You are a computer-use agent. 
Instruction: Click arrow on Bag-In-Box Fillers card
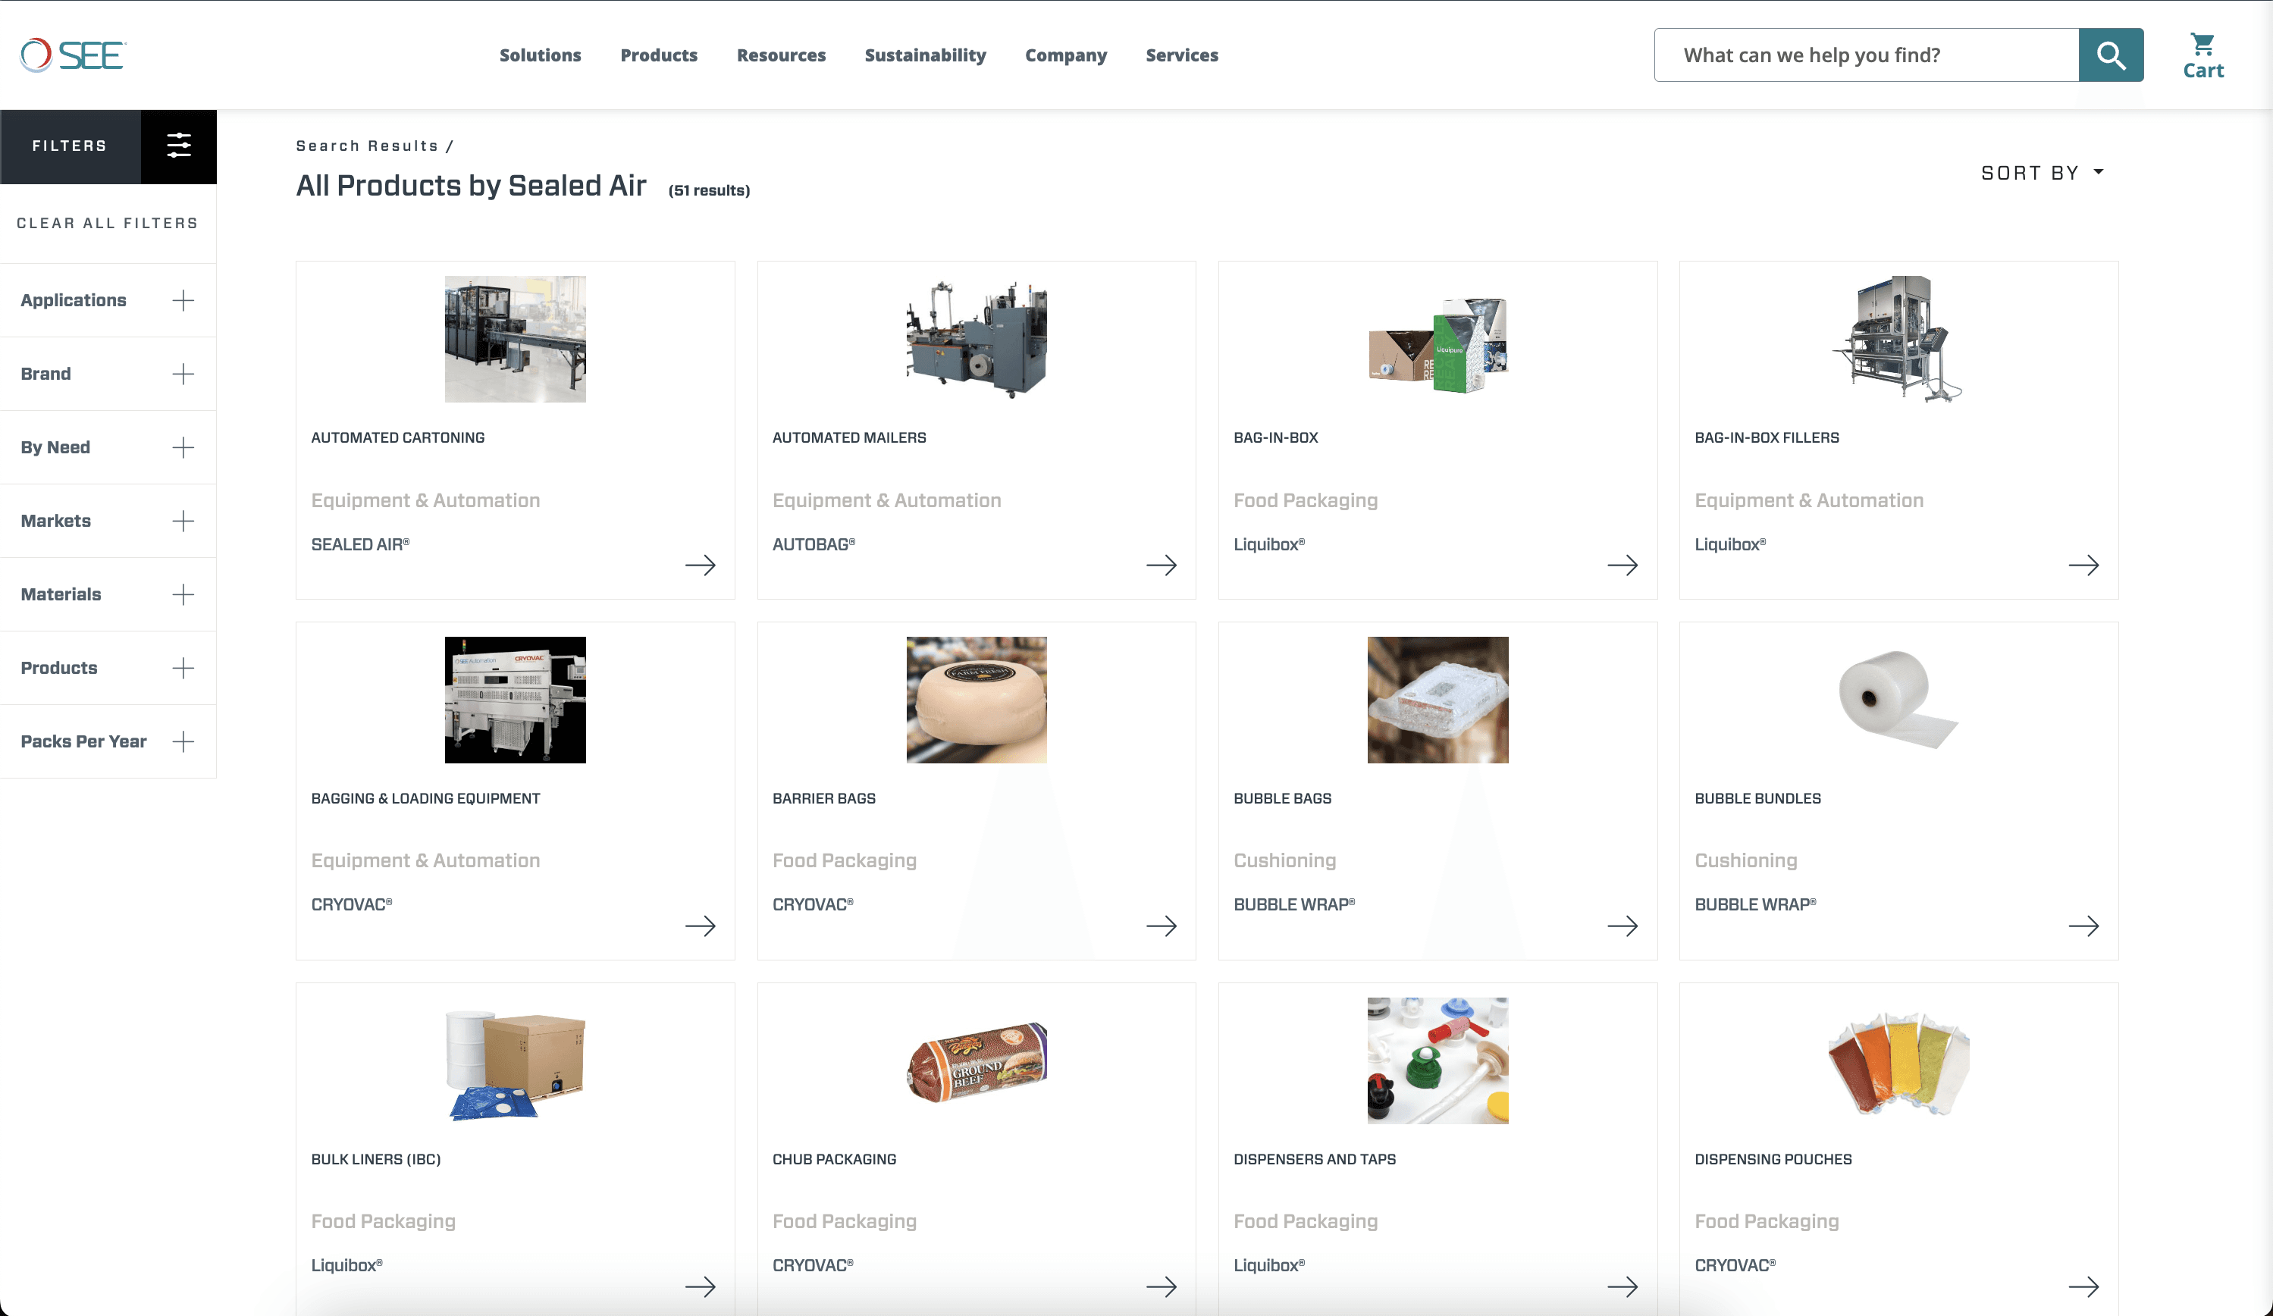(x=2083, y=566)
